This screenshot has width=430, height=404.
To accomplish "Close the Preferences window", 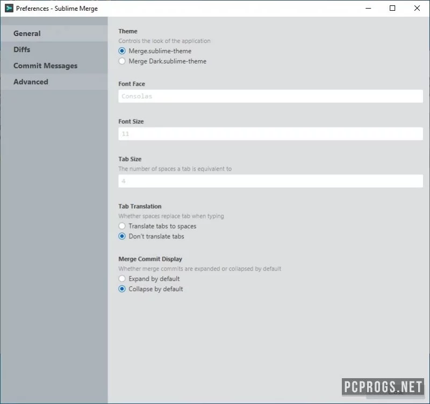I will click(x=417, y=8).
